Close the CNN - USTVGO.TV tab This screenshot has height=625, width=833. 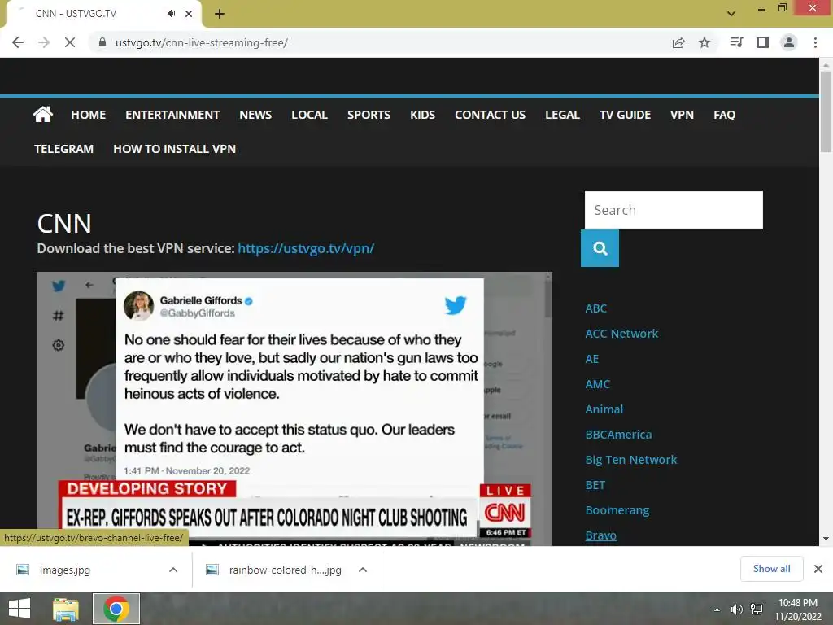(189, 14)
